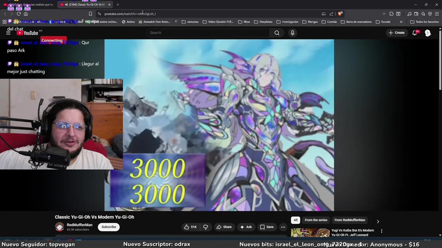
Task: Select From RedMufflerMan chip
Action: tap(350, 220)
